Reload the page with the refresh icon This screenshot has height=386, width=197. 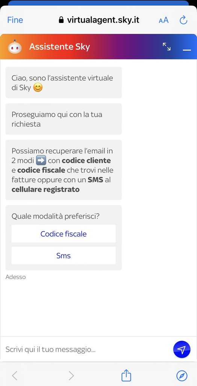click(x=183, y=20)
